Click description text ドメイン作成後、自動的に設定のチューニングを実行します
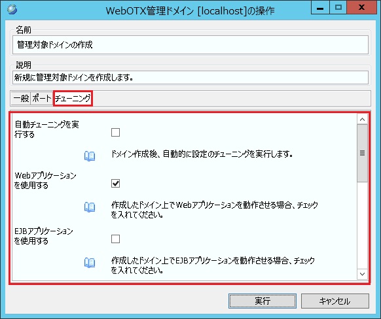 202,154
